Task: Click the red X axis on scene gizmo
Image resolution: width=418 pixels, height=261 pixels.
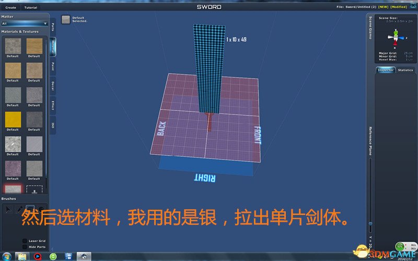Action: 395,43
